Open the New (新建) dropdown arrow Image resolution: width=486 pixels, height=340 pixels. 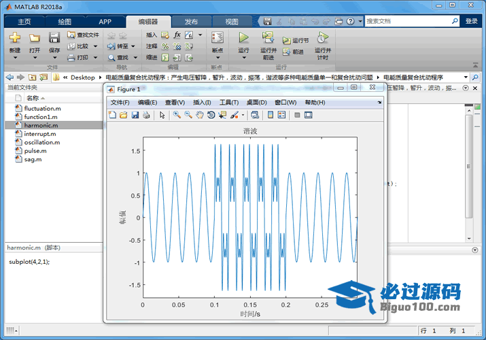pyautogui.click(x=14, y=58)
